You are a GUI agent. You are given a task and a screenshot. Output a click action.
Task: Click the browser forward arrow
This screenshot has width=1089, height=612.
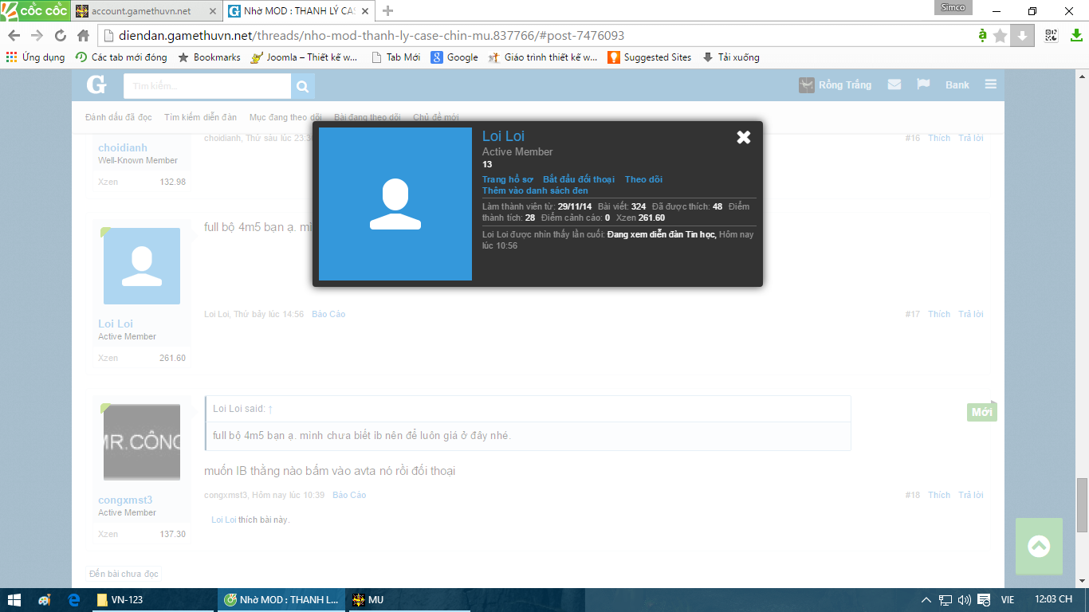pyautogui.click(x=37, y=36)
